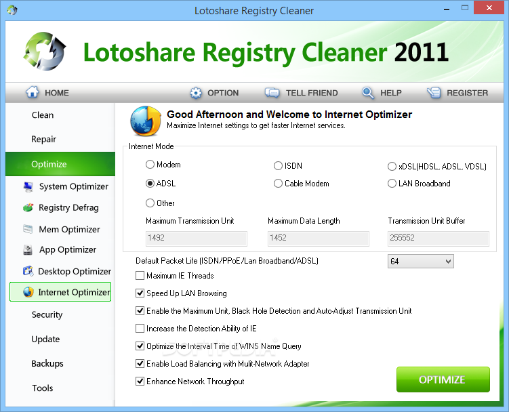This screenshot has width=509, height=412.
Task: Open Desktop Optimizer from the sidebar
Action: 75,271
